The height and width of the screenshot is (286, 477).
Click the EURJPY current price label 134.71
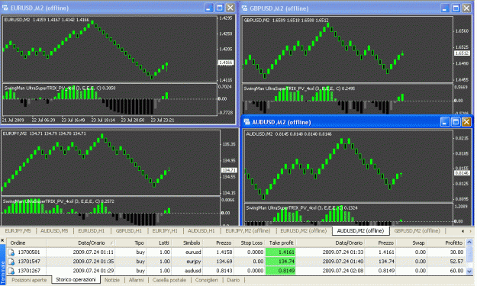[229, 170]
